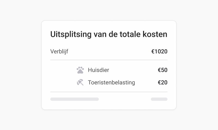The image size is (218, 130).
Task: Select the Toeristenbelasting label
Action: pos(111,82)
